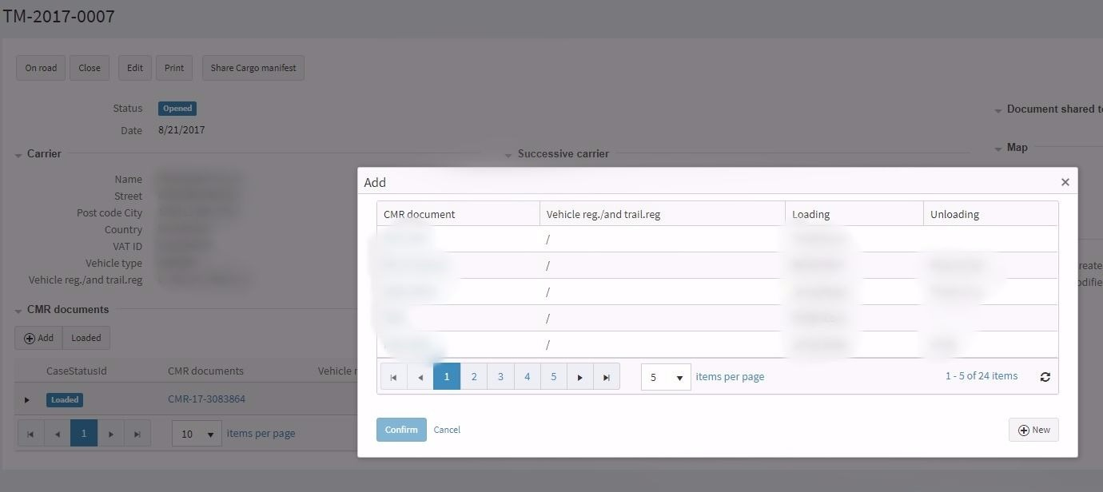Image resolution: width=1103 pixels, height=492 pixels.
Task: Open page 2 in Add dialog
Action: (x=474, y=377)
